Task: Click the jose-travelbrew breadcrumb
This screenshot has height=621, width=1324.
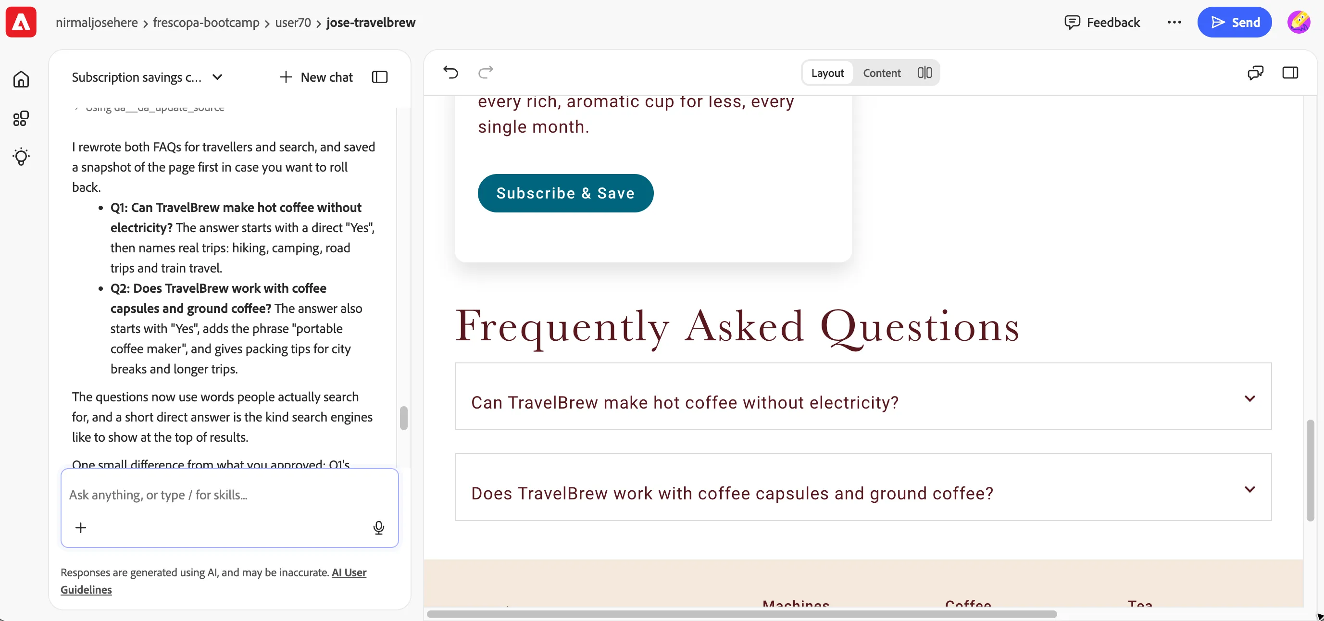Action: pyautogui.click(x=371, y=22)
